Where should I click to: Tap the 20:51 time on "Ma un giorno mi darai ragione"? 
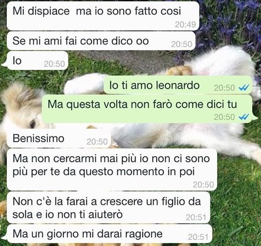coord(198,237)
